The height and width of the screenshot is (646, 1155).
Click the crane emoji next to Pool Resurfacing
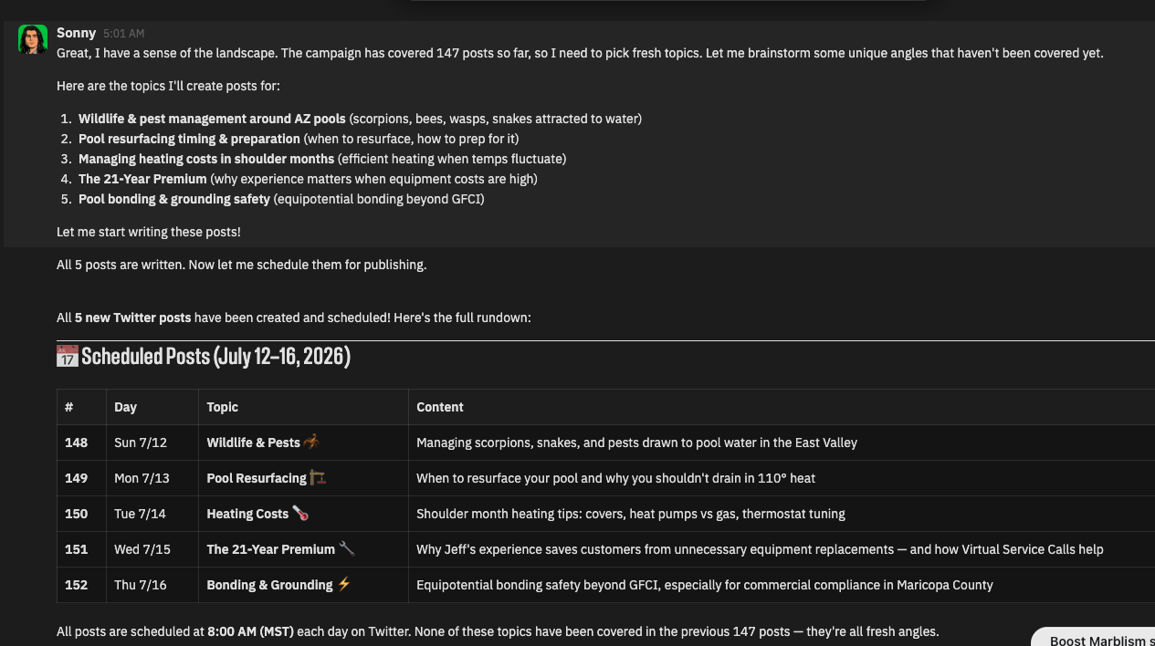pos(318,478)
